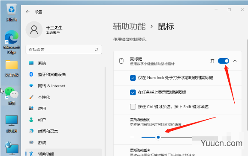Click the 开 label next to the toggle
Viewport: 248px width, 156px height.
pos(212,61)
